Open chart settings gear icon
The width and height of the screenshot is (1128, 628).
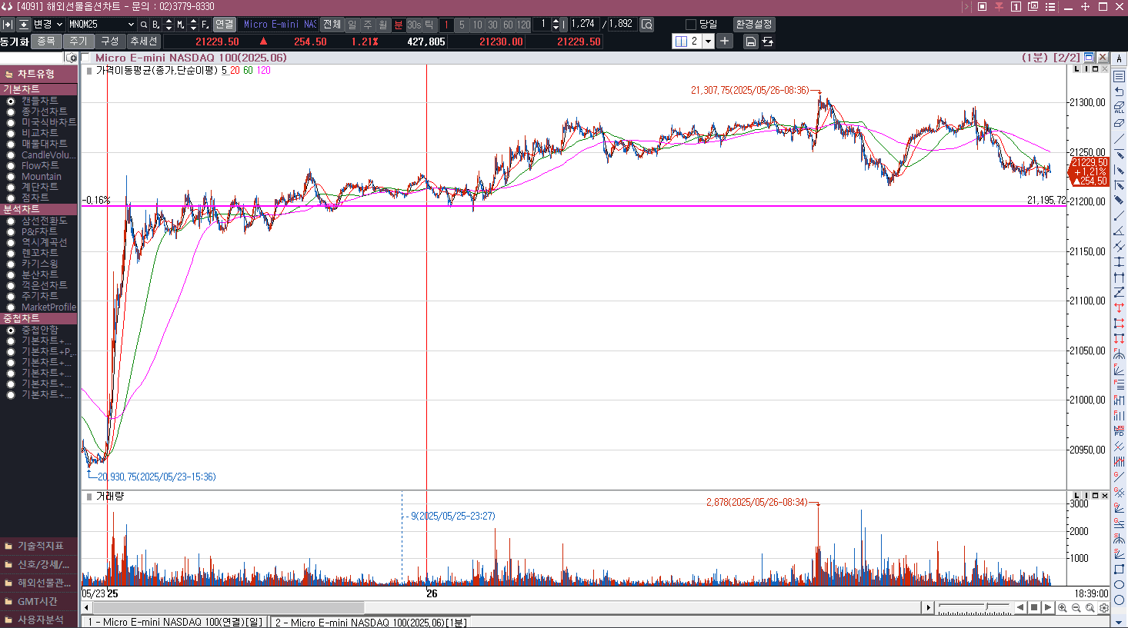(x=1104, y=608)
